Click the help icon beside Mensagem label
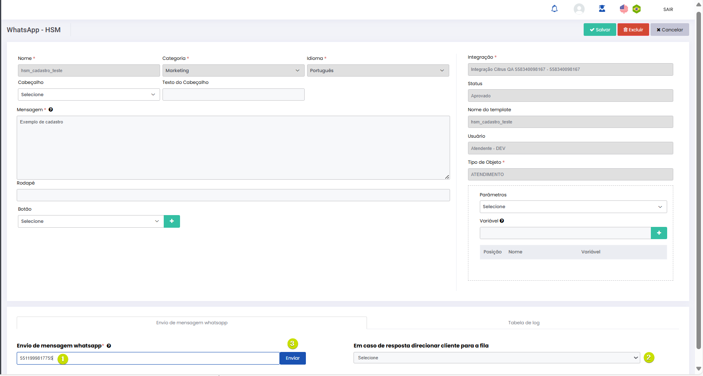This screenshot has width=703, height=376. click(51, 110)
